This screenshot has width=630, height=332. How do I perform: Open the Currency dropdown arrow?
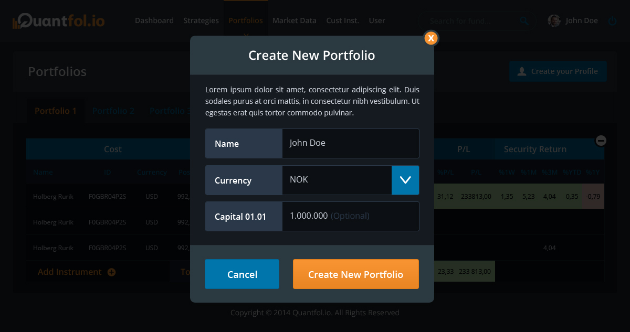[x=405, y=180]
